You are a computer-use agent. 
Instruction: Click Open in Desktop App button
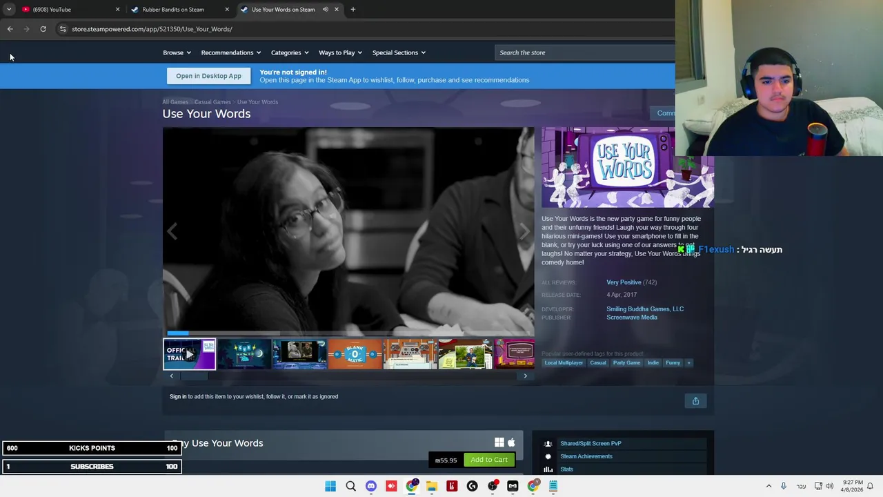tap(208, 76)
